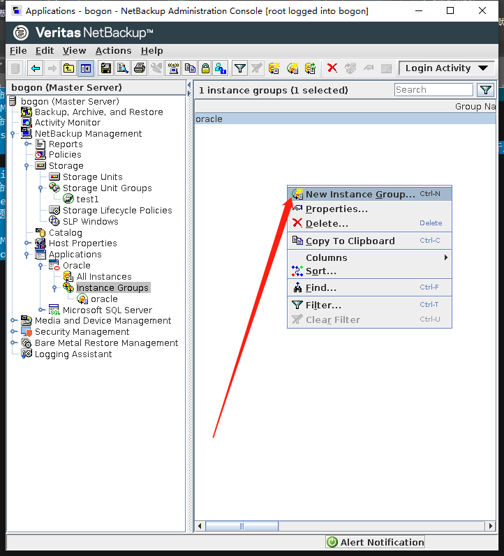
Task: Select Catalog in the tree
Action: 66,232
